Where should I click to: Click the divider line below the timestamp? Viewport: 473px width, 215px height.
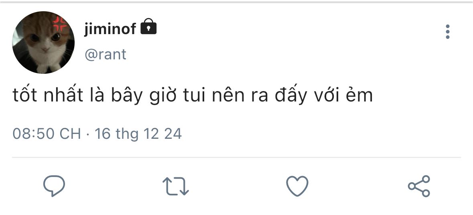click(237, 157)
